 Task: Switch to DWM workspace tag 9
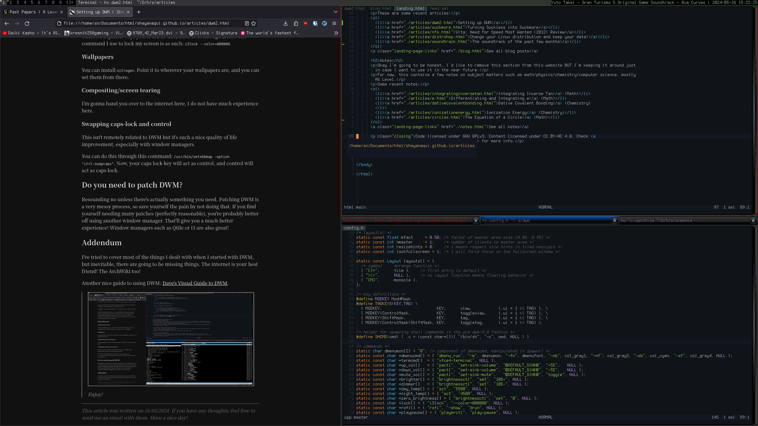(x=60, y=2)
